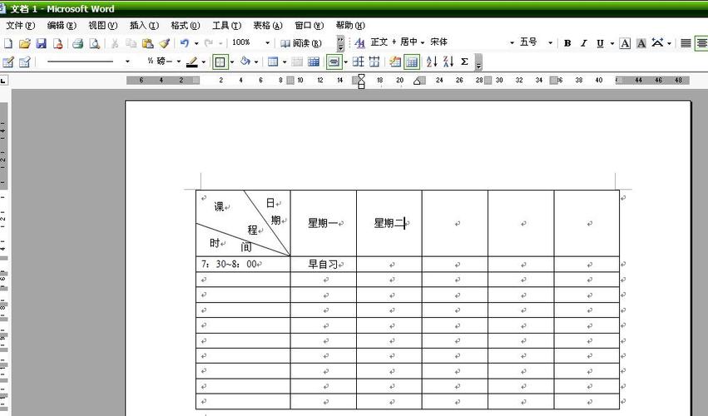Toggle the Distributed alignment button

point(686,43)
